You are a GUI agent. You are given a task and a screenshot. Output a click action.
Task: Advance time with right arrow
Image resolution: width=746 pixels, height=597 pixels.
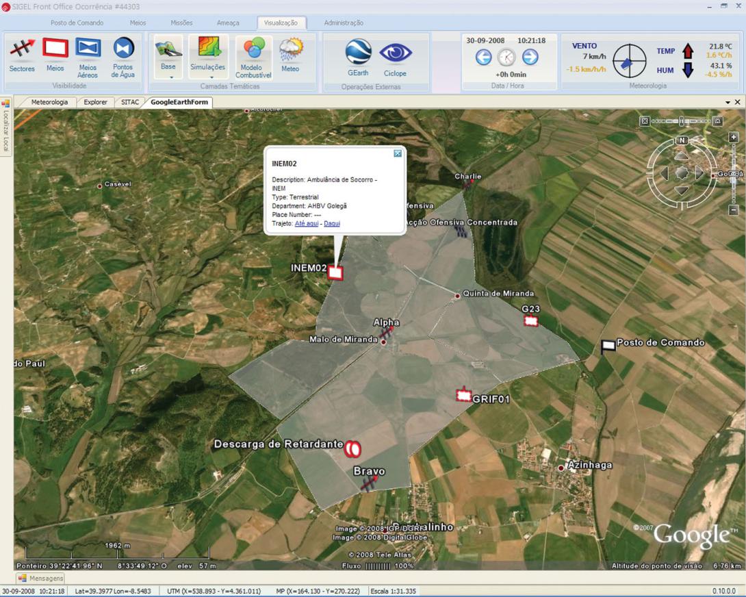point(530,57)
